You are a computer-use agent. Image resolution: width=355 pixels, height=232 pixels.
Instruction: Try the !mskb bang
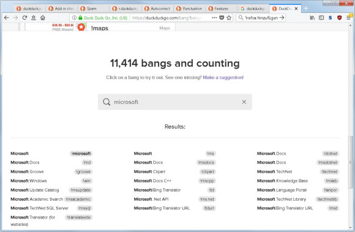click(332, 181)
